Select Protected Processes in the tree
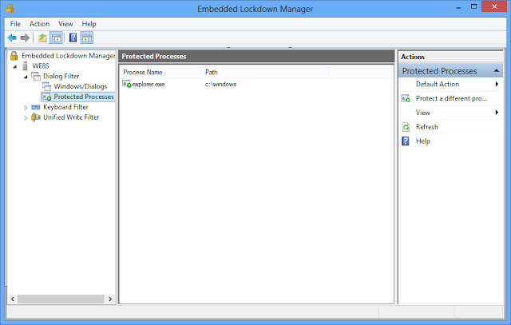This screenshot has width=511, height=325. coord(84,97)
